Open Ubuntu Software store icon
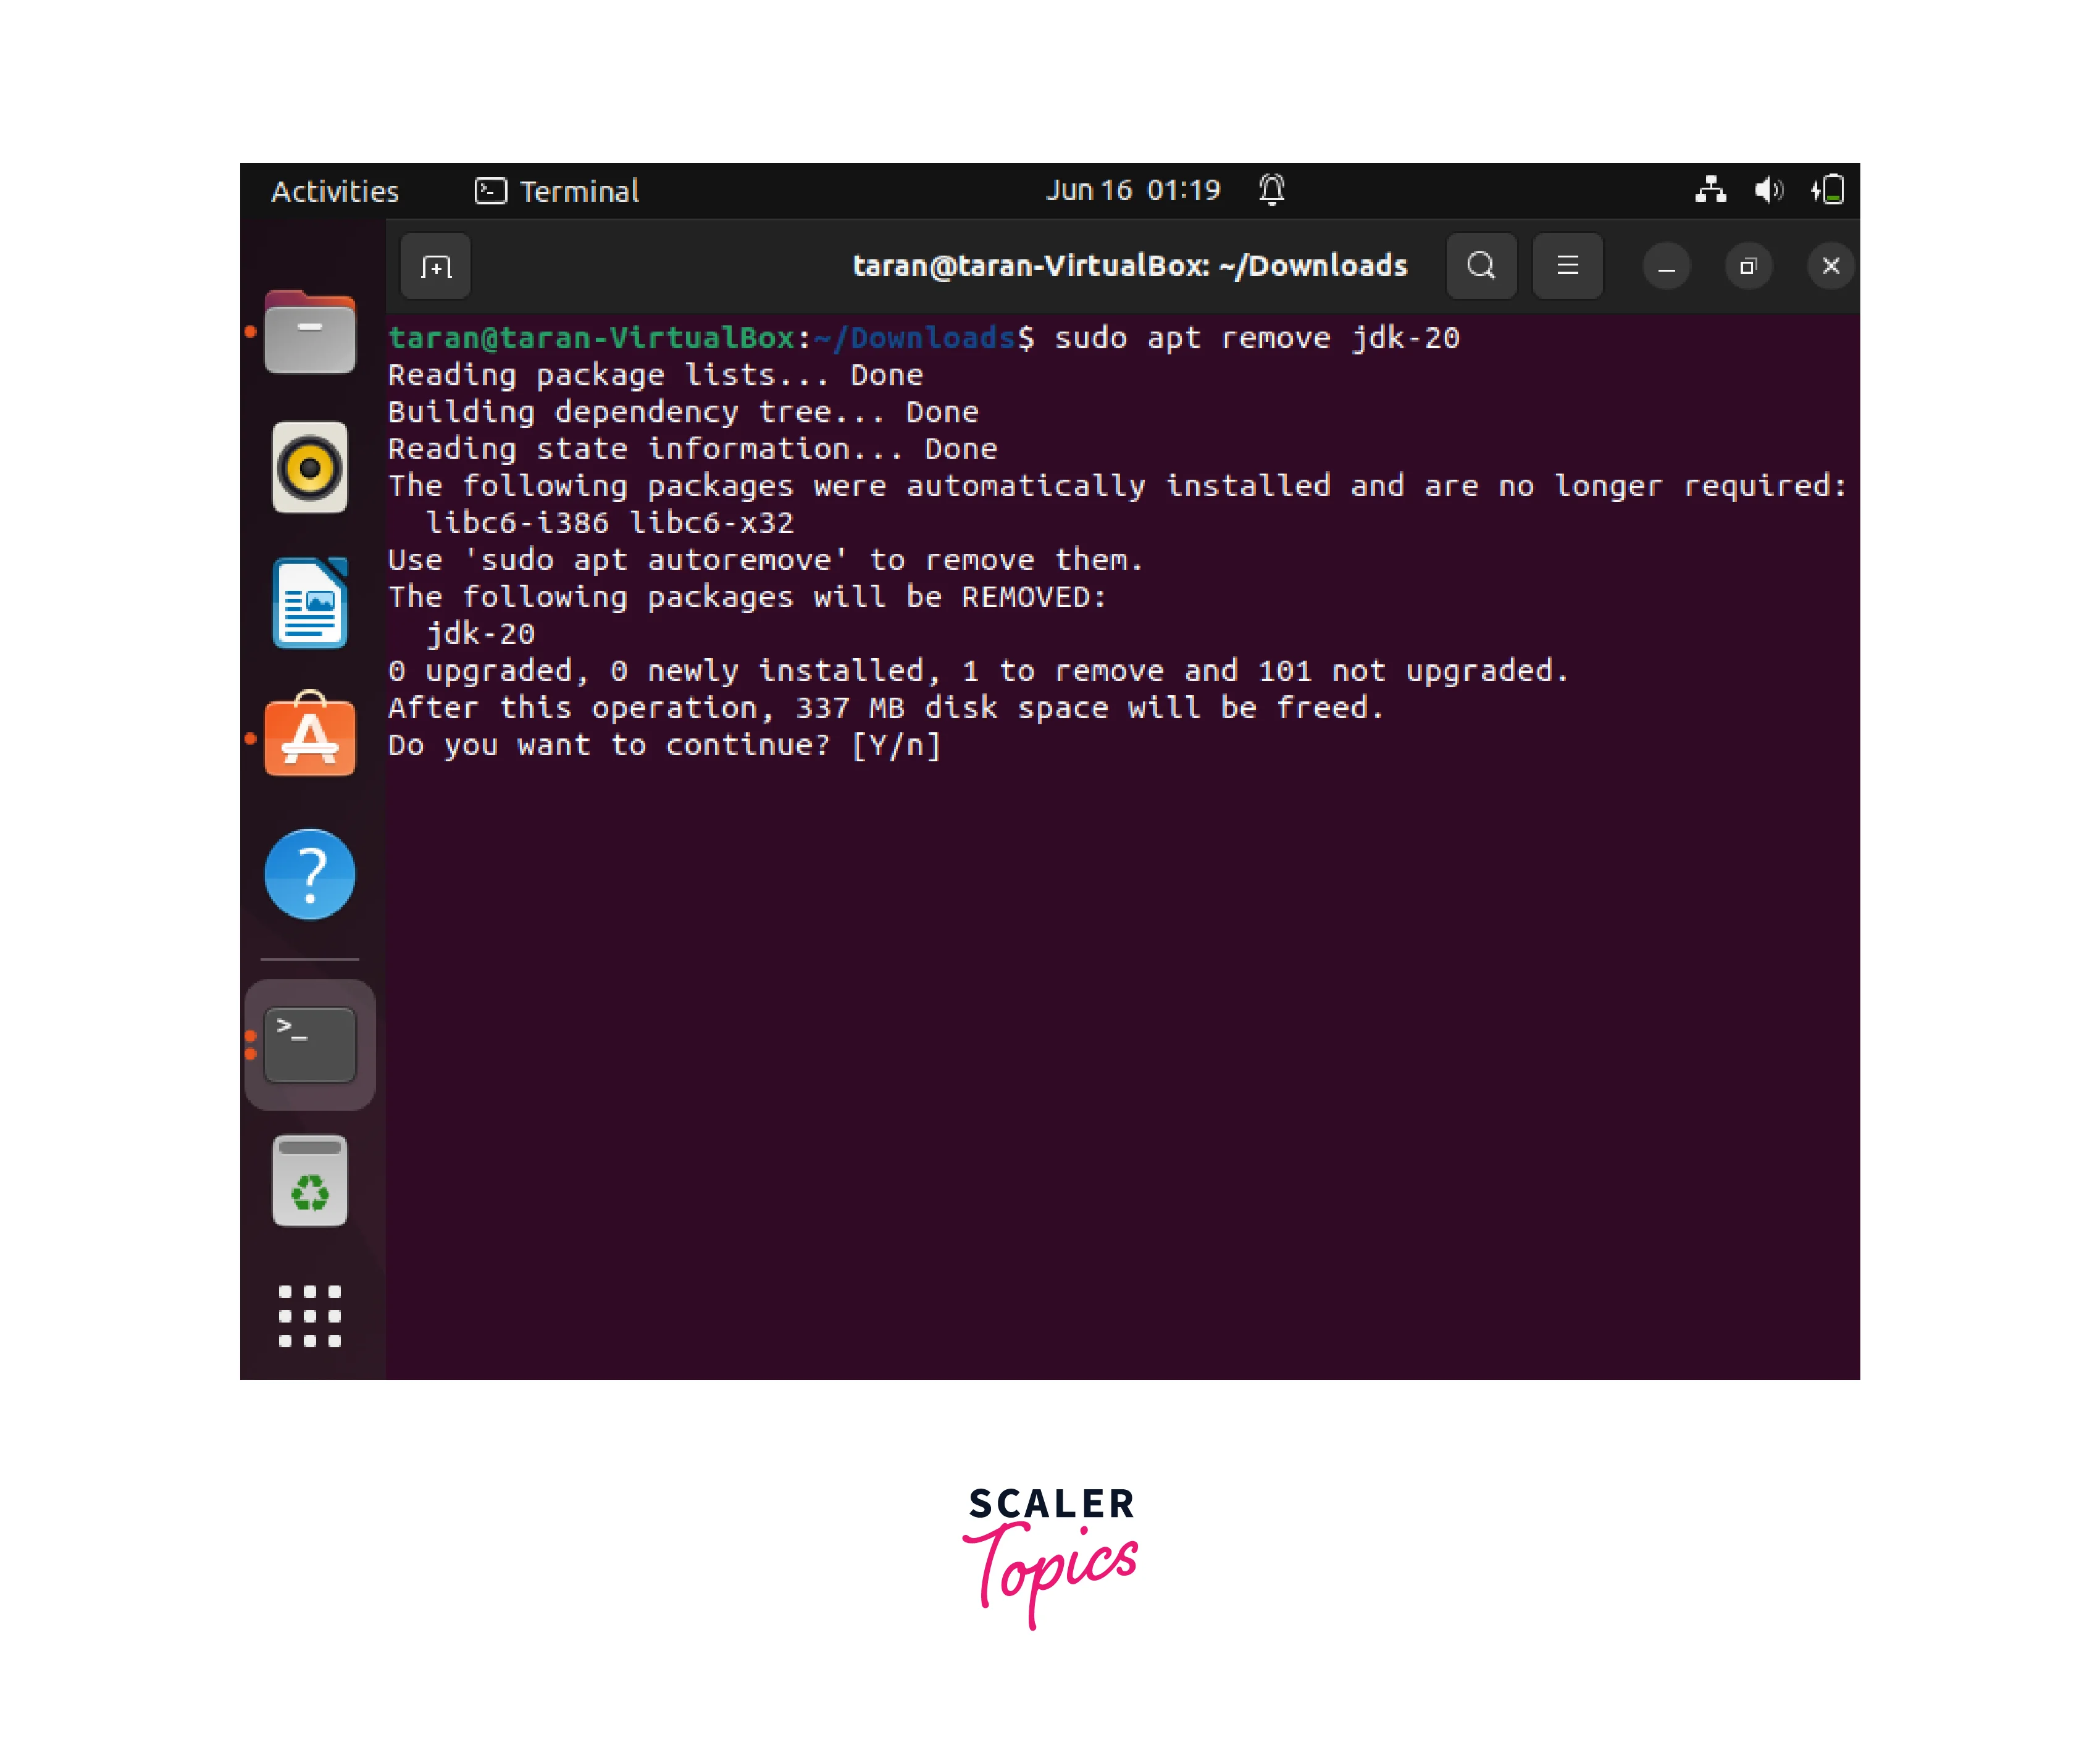The image size is (2100, 1743). pyautogui.click(x=310, y=736)
